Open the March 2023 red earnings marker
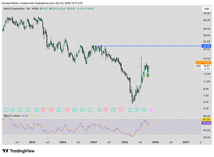Screen dimensions: 214x157 (x=67, y=110)
